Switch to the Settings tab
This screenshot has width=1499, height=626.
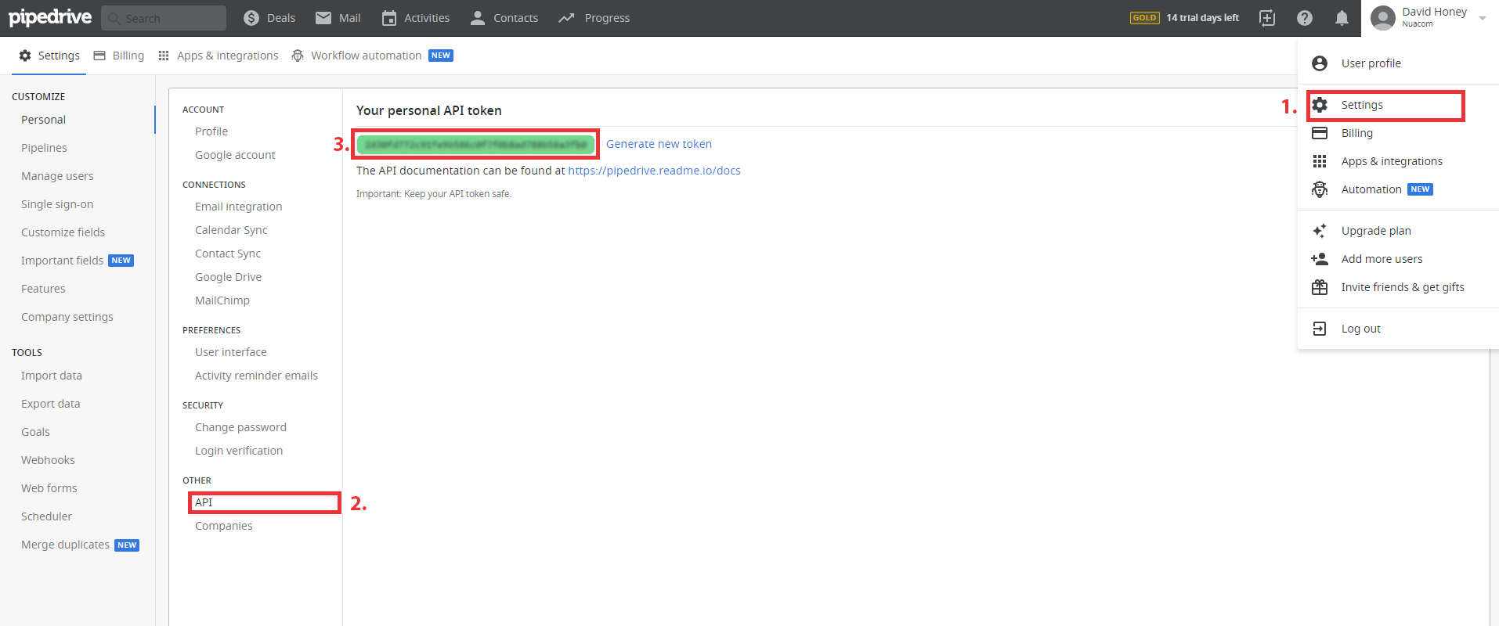49,56
